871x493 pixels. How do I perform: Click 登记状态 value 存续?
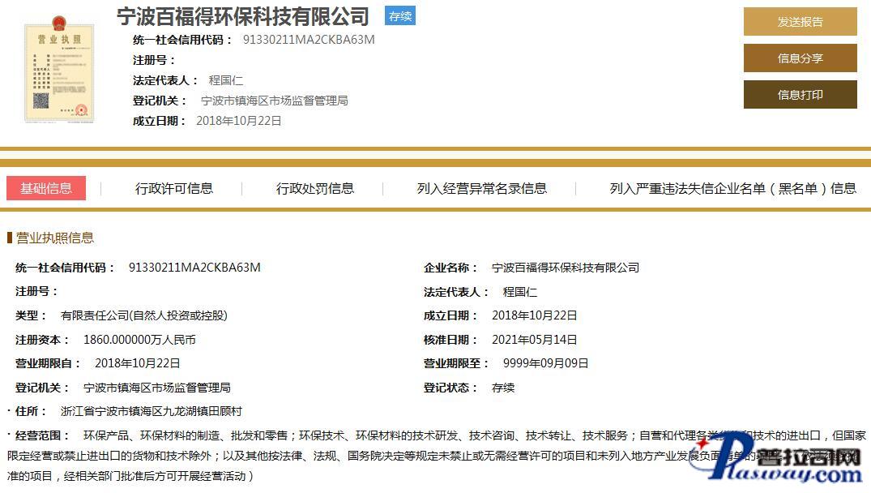tap(503, 388)
